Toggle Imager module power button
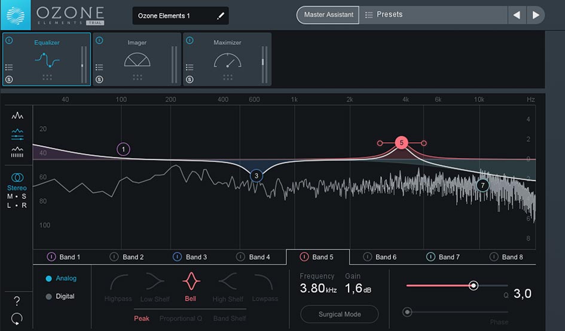Screen dimensions: 565x331 click(99, 41)
